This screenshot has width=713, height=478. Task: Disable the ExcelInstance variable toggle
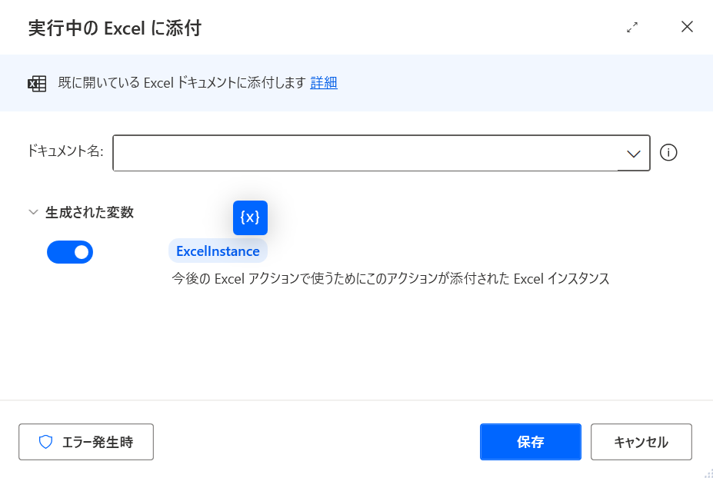tap(70, 252)
